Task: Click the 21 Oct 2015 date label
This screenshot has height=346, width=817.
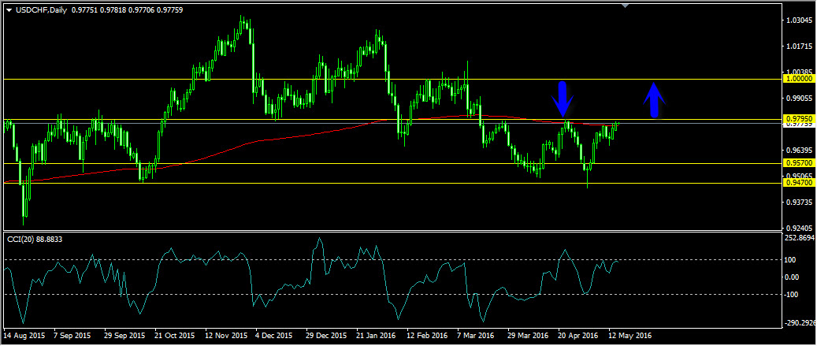Action: (x=175, y=336)
